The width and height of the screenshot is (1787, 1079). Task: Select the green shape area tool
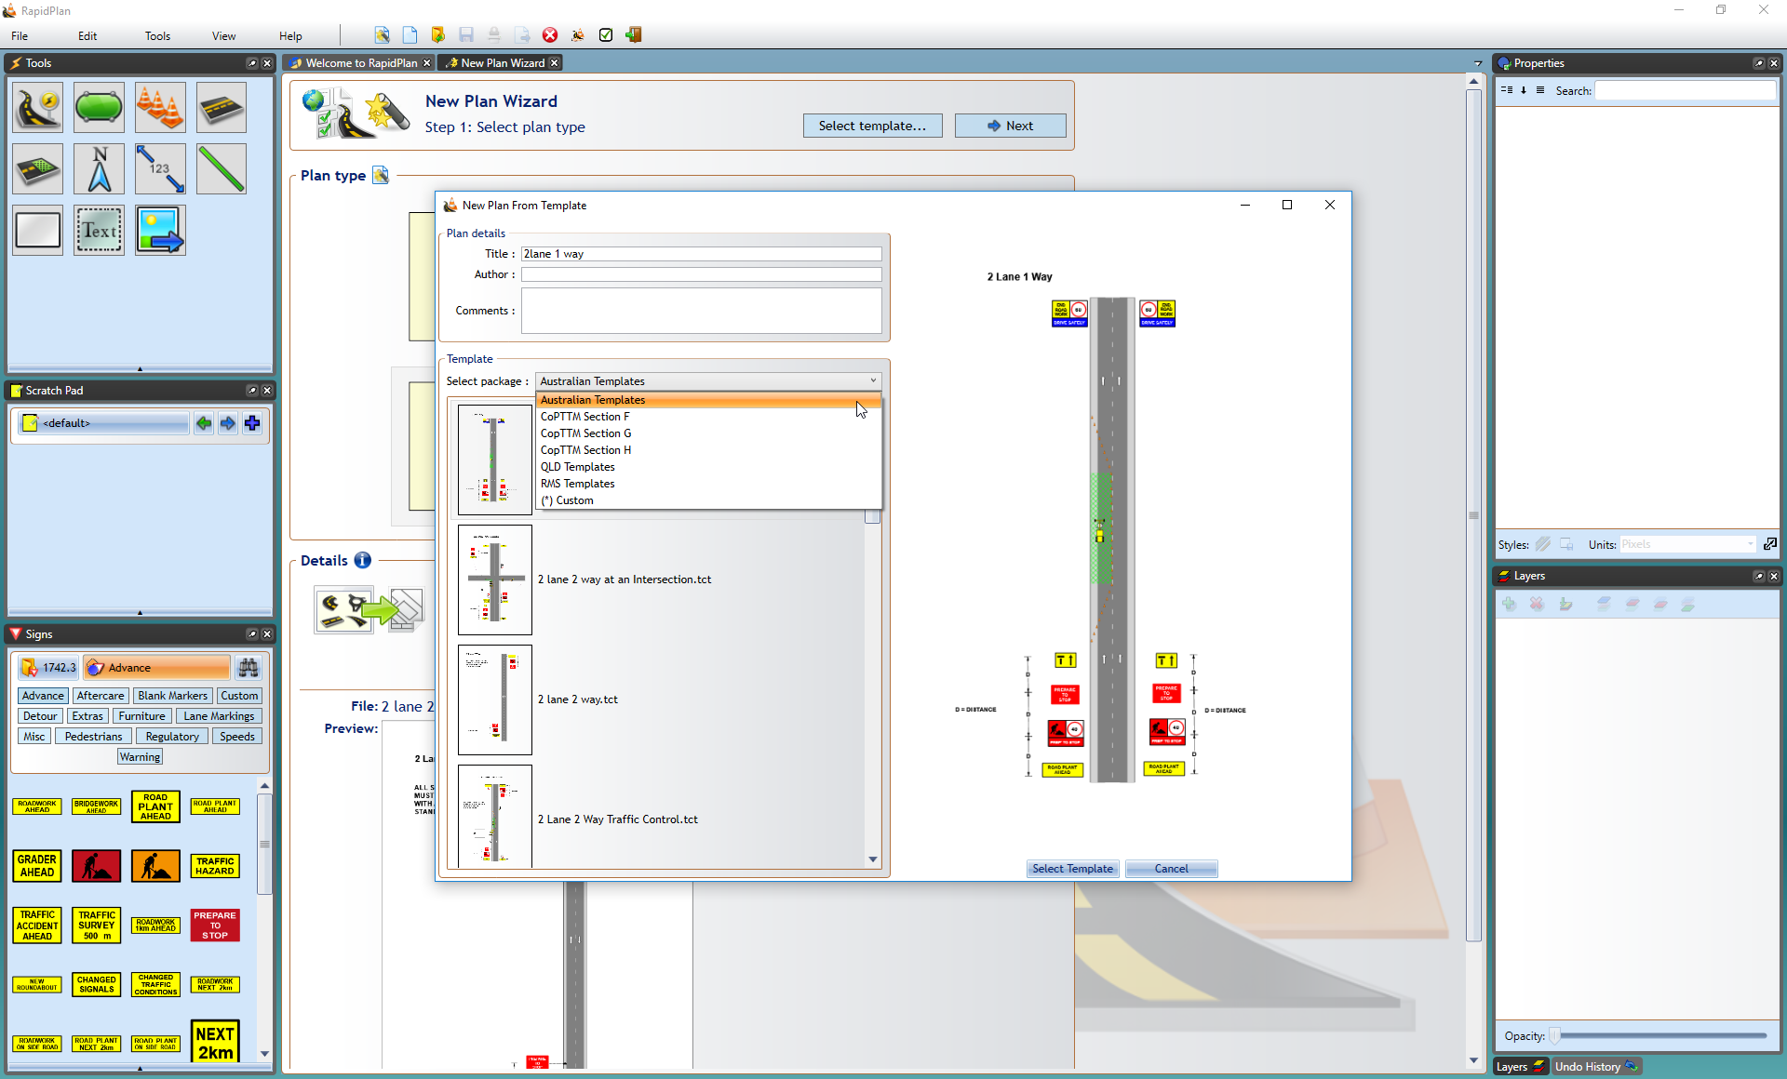(99, 107)
